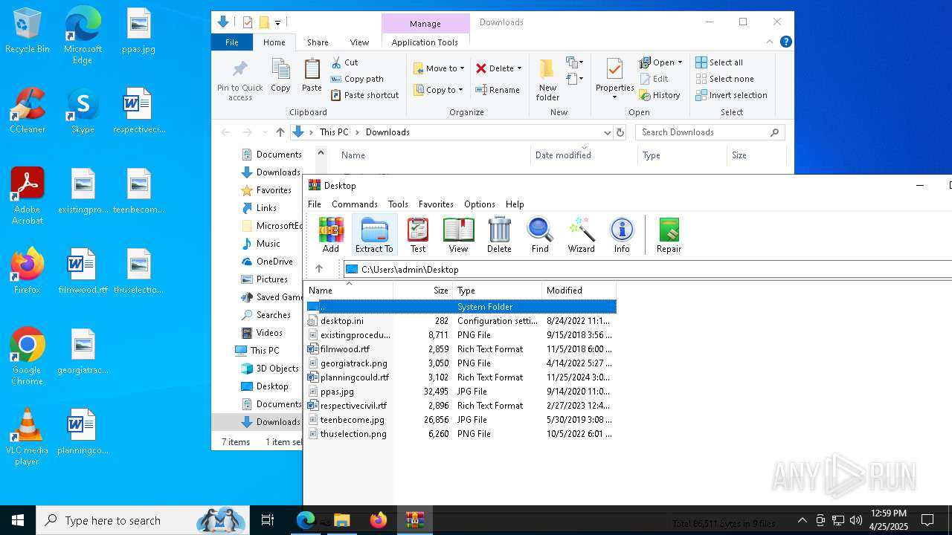Open the address bar history dropdown
This screenshot has height=535, width=952.
(608, 132)
